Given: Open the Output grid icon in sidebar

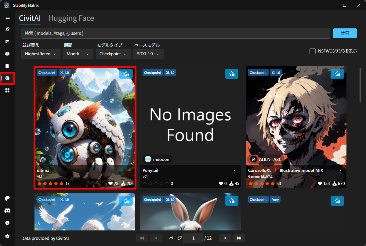Looking at the screenshot, I should [7, 90].
